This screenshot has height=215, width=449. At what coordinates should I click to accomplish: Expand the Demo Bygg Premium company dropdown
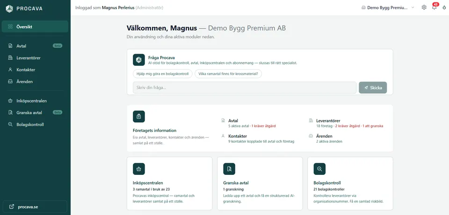tap(388, 8)
